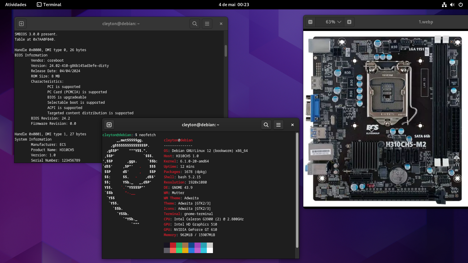Click the 'Host: H310CH5 1.0' line
Image resolution: width=468 pixels, height=263 pixels.
tap(181, 156)
